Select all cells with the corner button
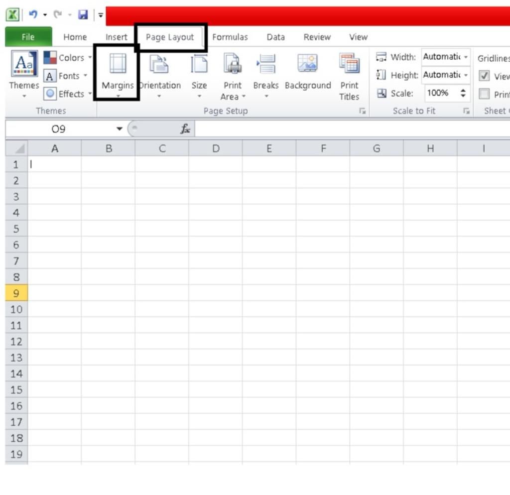This screenshot has width=510, height=495. point(16,148)
